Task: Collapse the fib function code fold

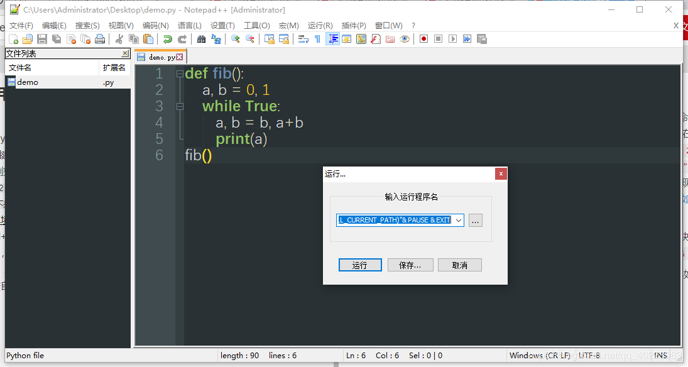Action: 180,74
